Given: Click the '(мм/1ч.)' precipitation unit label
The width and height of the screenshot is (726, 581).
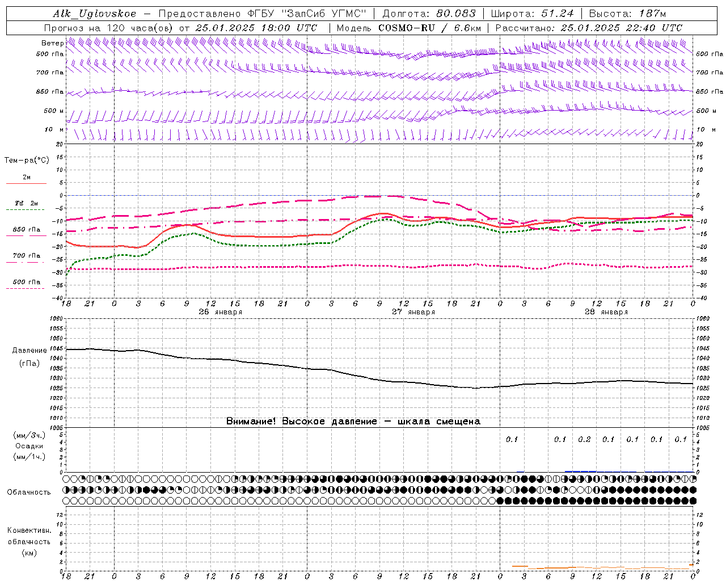Looking at the screenshot, I should pos(29,457).
